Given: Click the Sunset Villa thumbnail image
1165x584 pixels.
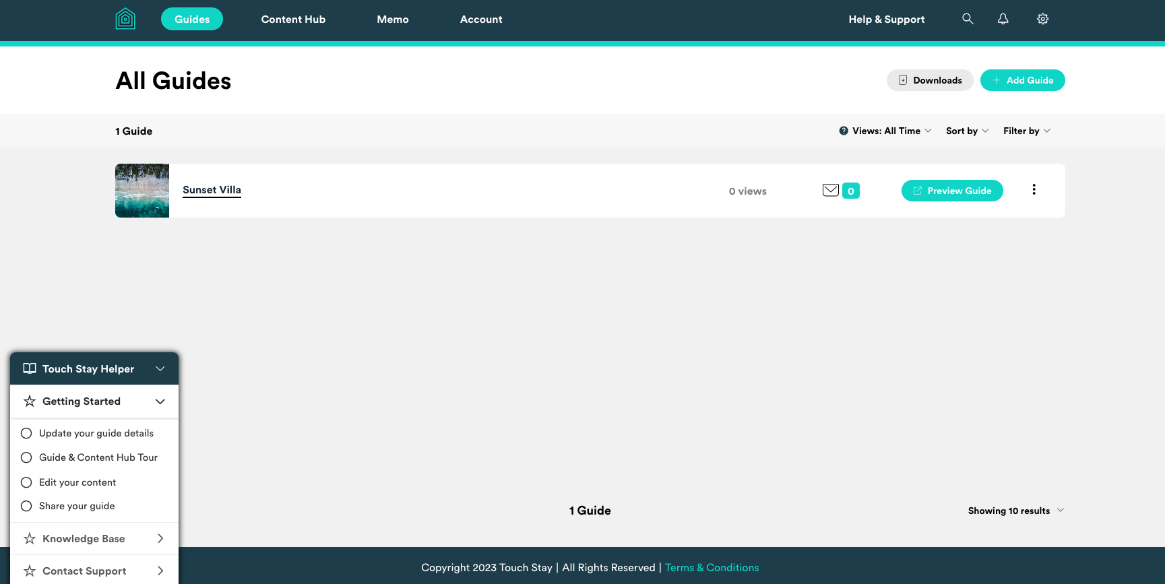Looking at the screenshot, I should (x=142, y=191).
